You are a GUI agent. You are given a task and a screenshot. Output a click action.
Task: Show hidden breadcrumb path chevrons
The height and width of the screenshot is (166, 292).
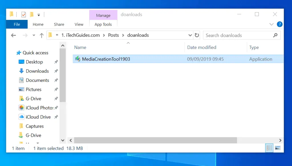tap(57, 35)
